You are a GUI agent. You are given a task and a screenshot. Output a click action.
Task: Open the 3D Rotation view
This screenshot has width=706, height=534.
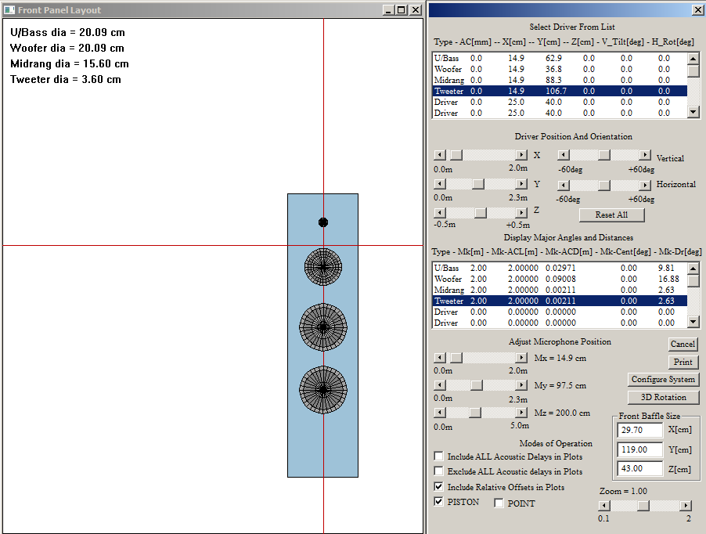[663, 397]
